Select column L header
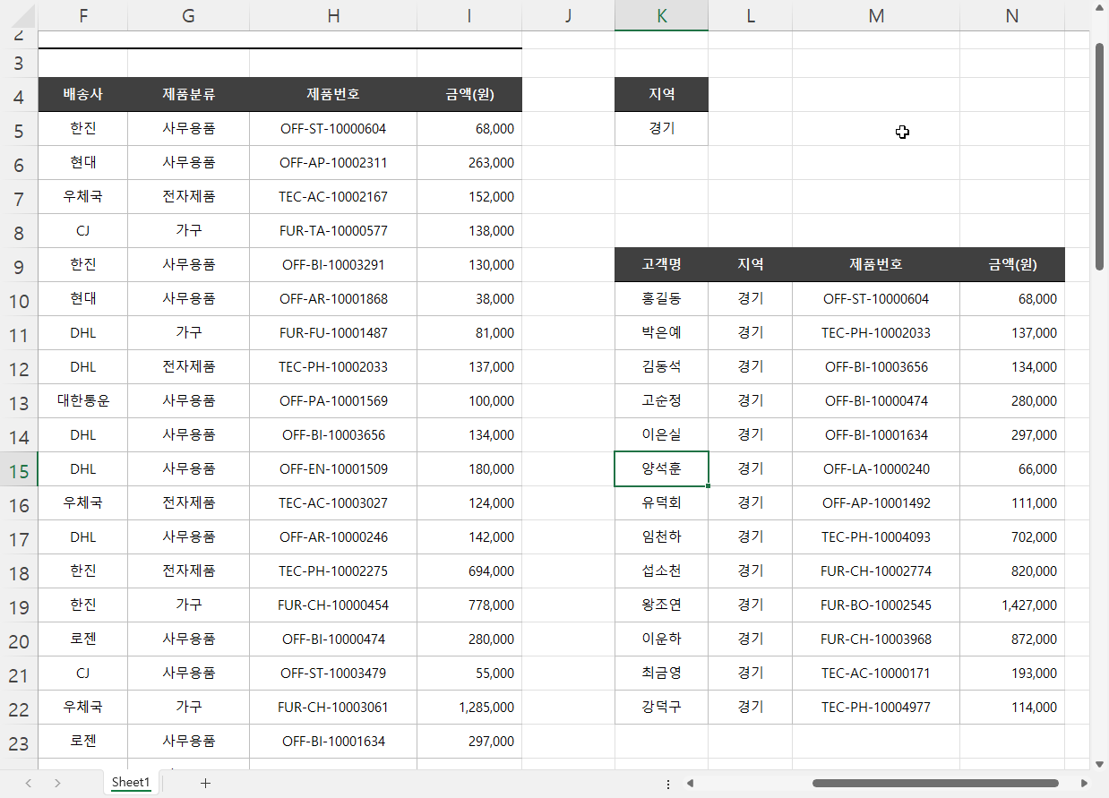 point(751,15)
